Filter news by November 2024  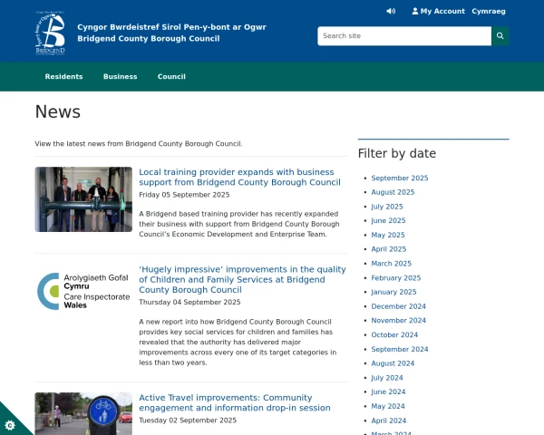398,321
